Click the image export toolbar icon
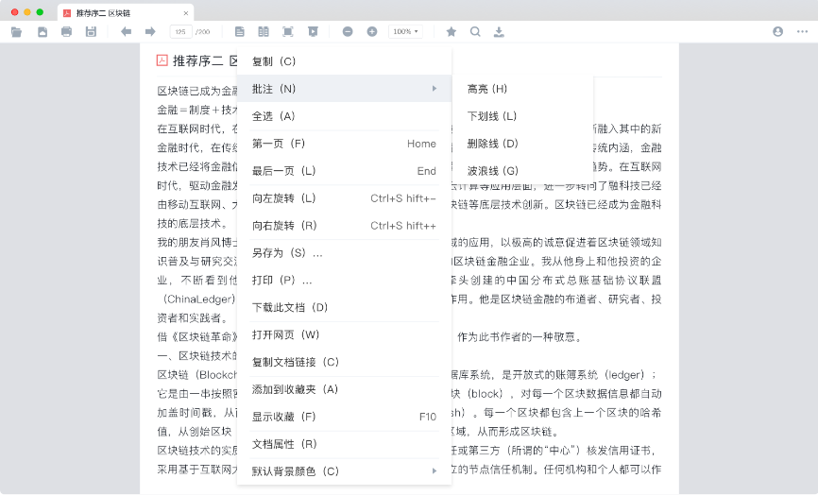The width and height of the screenshot is (818, 496). point(43,32)
